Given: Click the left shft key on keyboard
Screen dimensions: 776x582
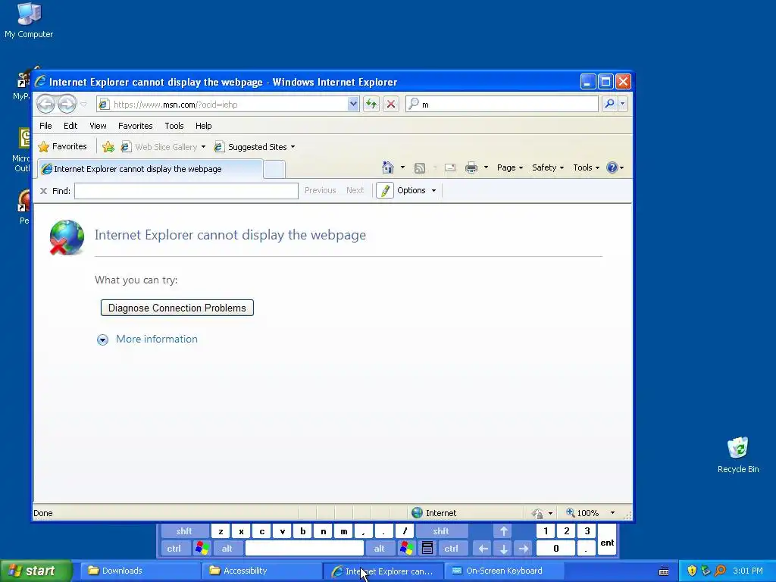Looking at the screenshot, I should (184, 531).
